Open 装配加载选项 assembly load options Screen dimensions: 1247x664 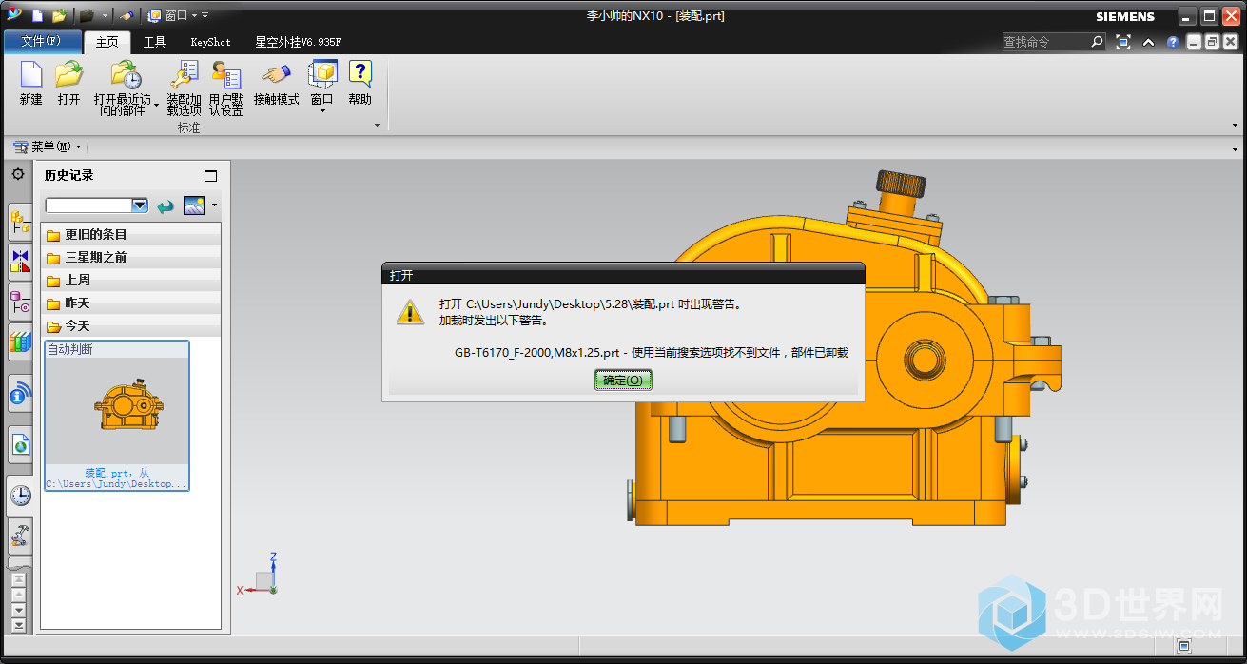[184, 88]
